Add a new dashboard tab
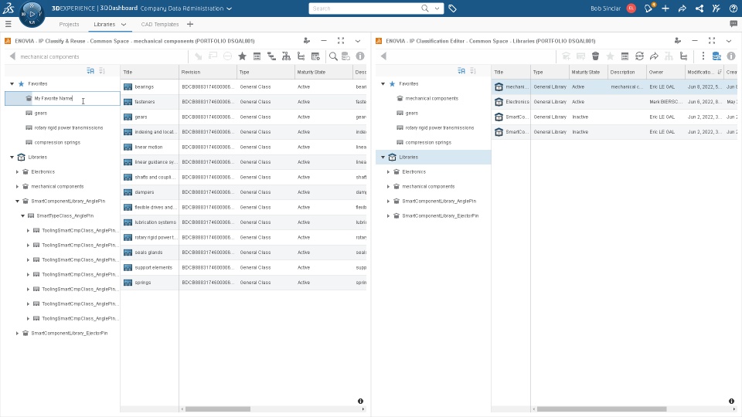Viewport: 742px width, 417px height. pos(190,24)
